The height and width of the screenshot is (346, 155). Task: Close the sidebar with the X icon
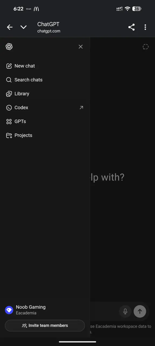pyautogui.click(x=81, y=47)
